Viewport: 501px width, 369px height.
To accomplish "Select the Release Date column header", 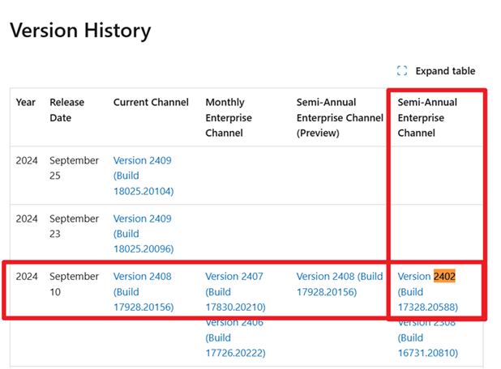I will point(66,110).
